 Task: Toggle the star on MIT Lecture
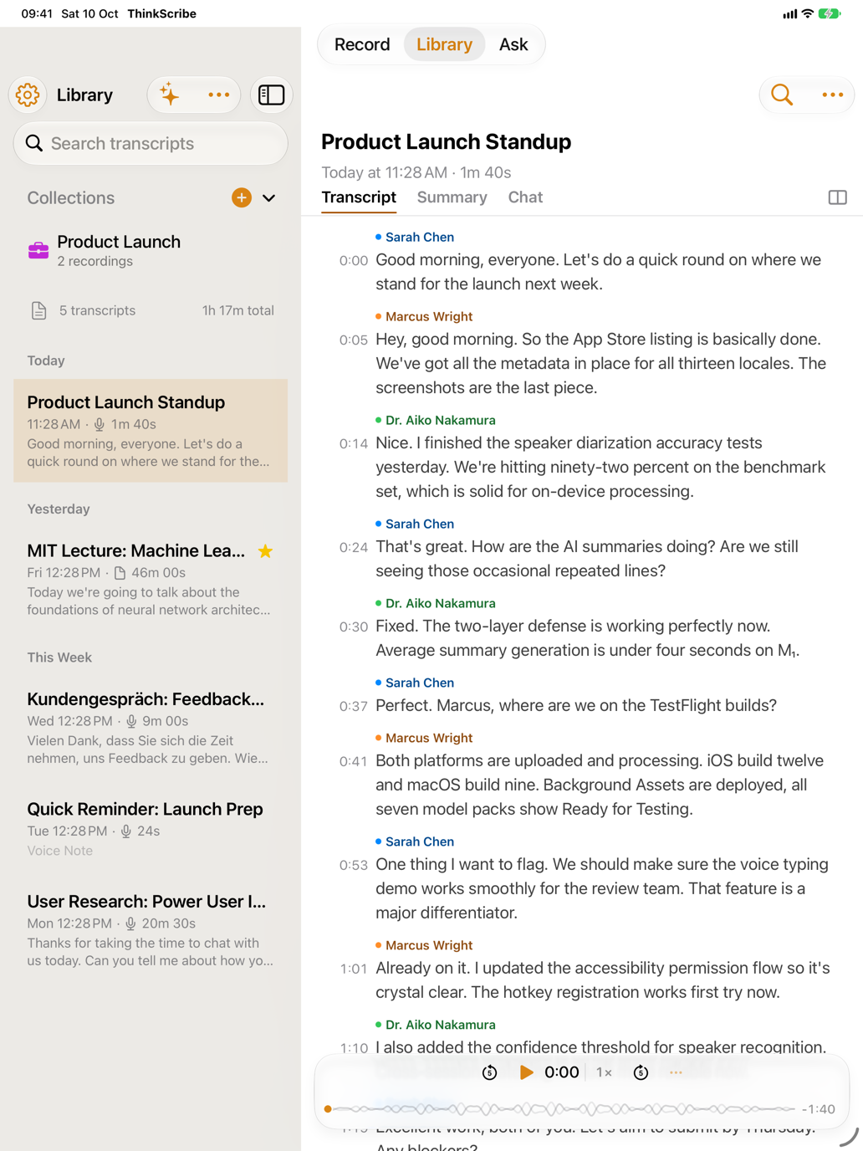pos(266,551)
